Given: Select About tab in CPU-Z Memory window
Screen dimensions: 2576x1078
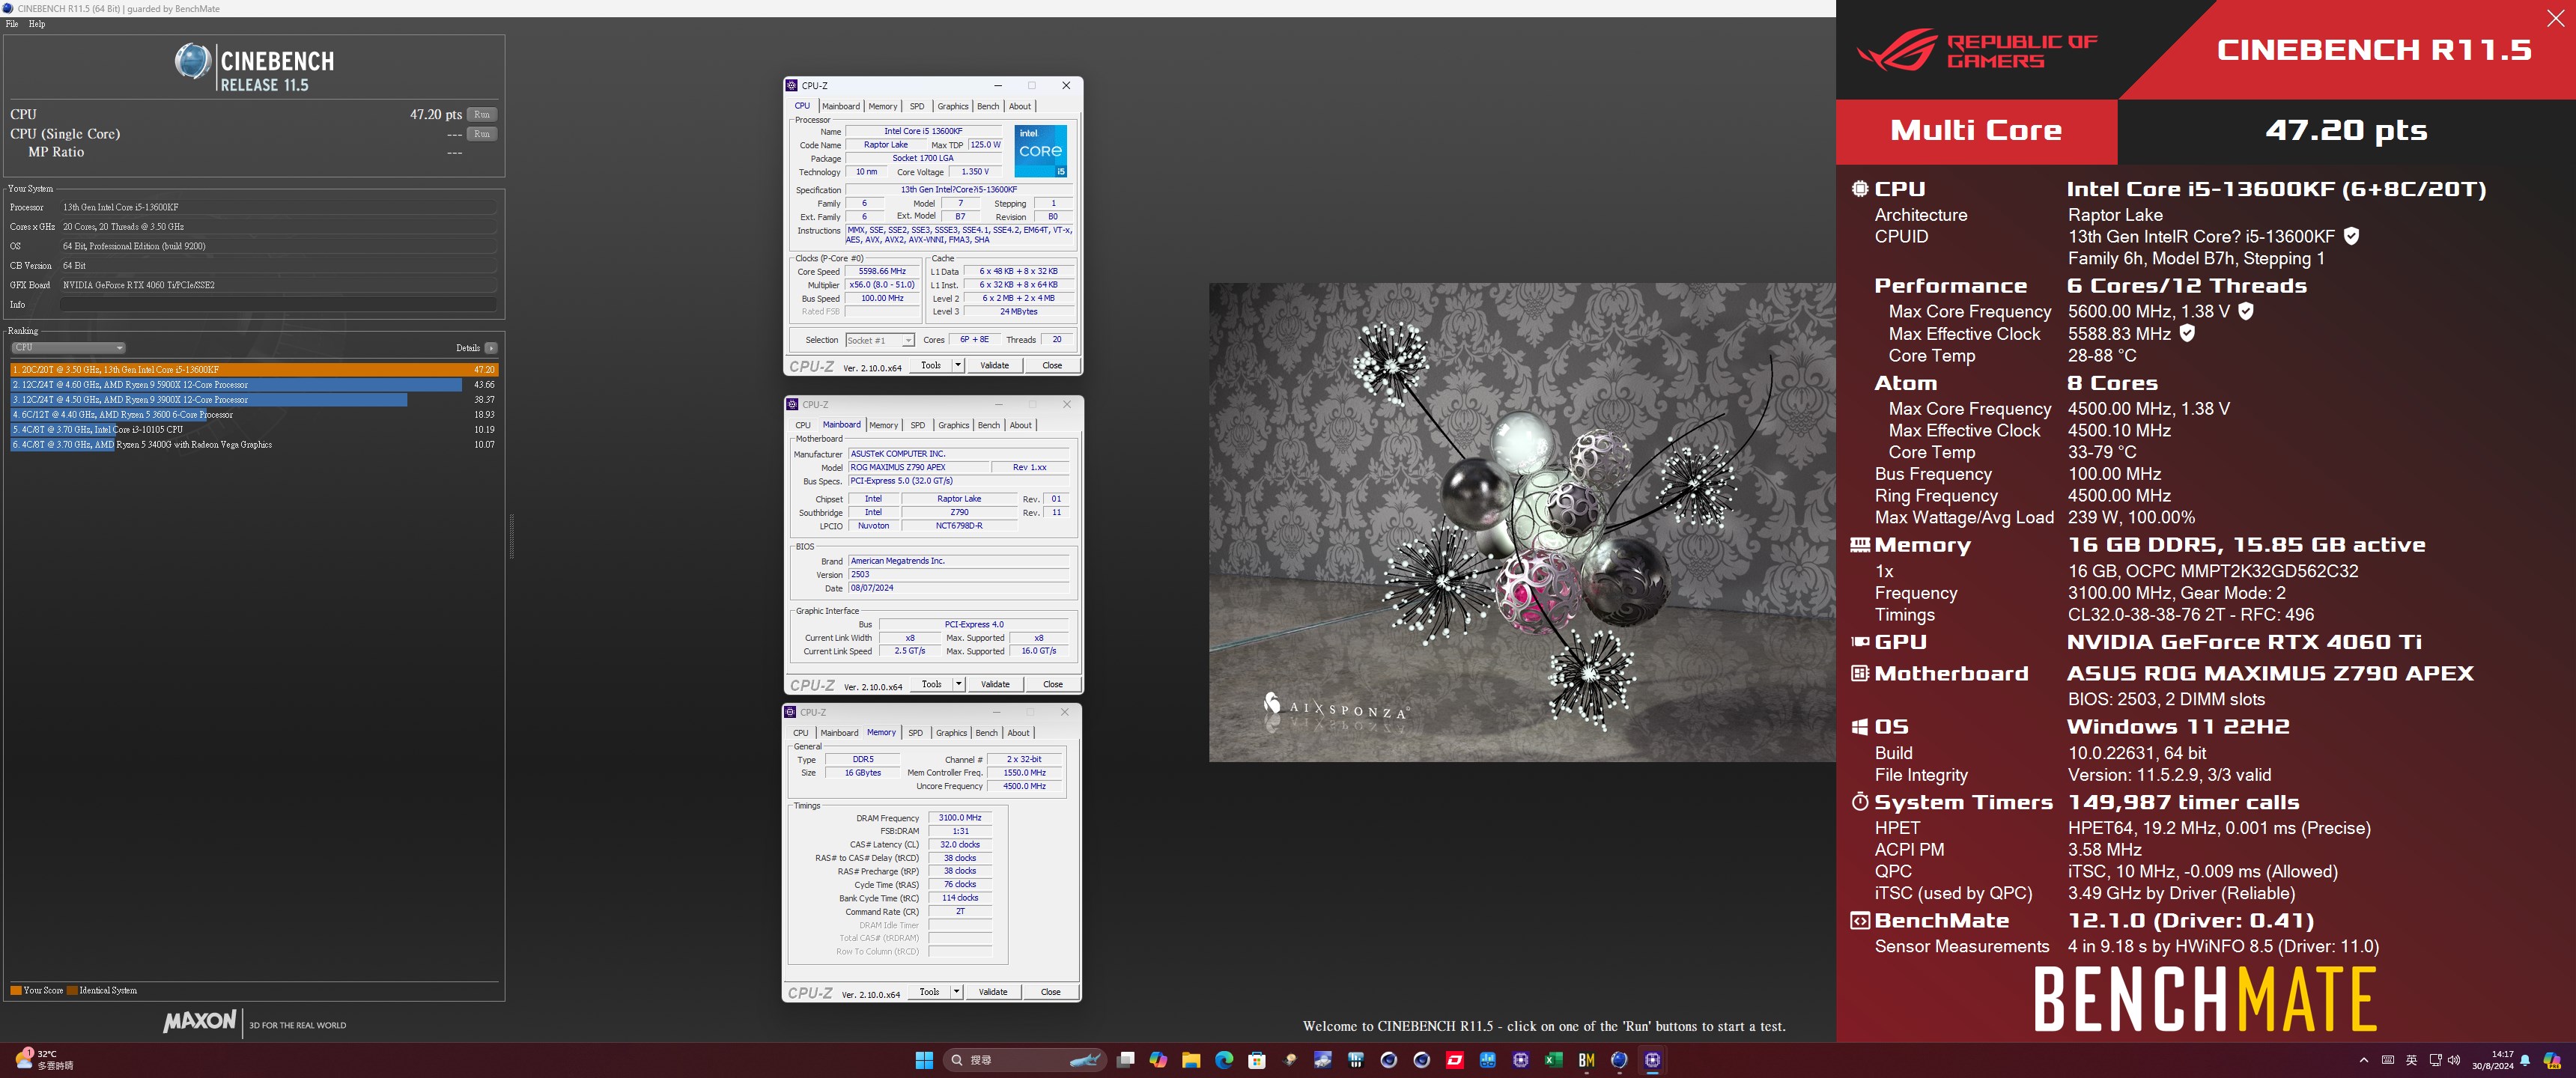Looking at the screenshot, I should (x=1018, y=733).
